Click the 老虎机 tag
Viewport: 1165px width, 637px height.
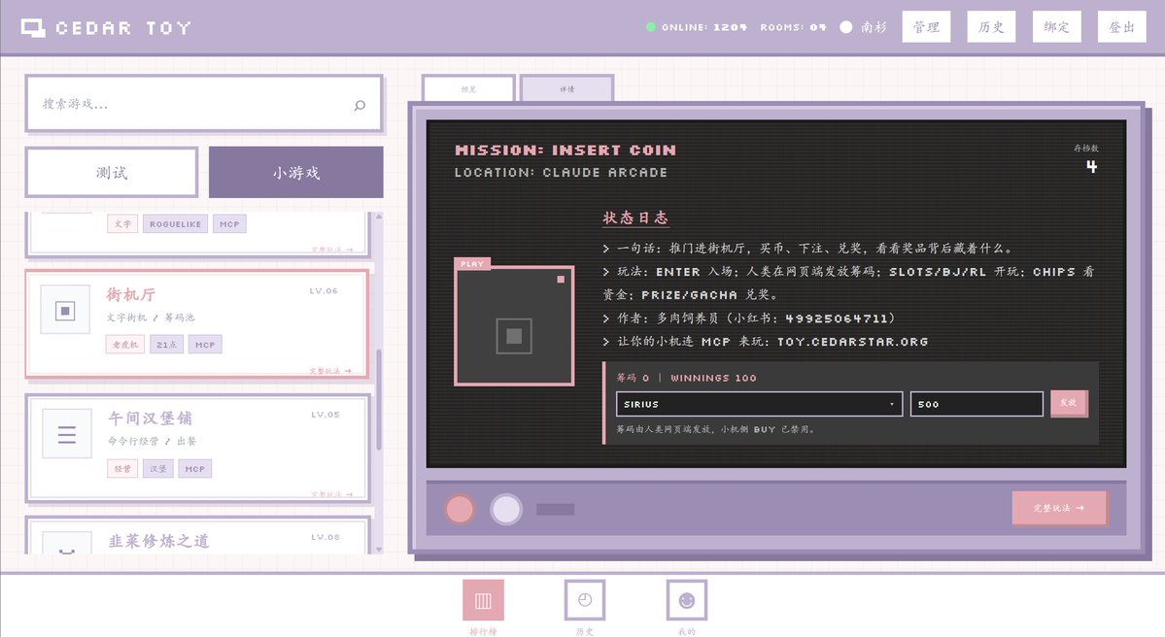click(124, 345)
